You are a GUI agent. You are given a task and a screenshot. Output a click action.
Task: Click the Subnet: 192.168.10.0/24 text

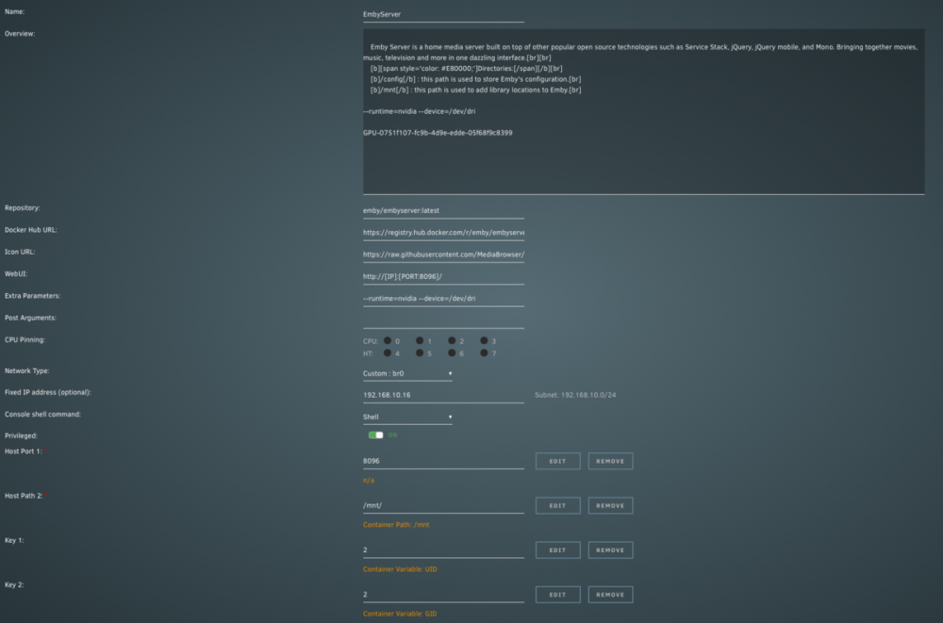coord(575,395)
